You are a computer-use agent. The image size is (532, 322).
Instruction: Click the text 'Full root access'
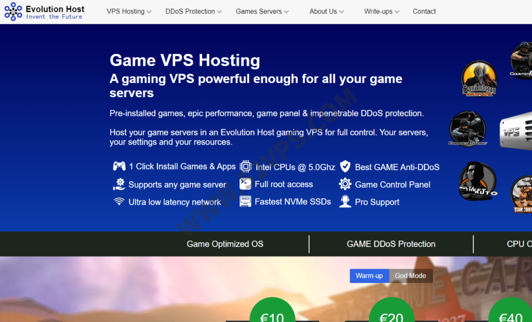[284, 184]
